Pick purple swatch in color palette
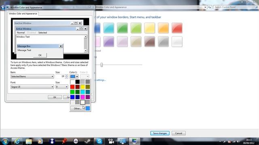 pyautogui.click(x=88, y=97)
